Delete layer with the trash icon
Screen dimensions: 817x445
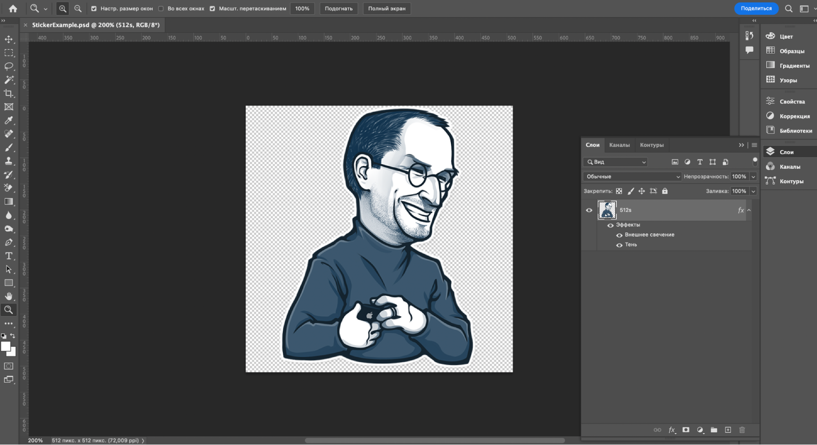(742, 430)
